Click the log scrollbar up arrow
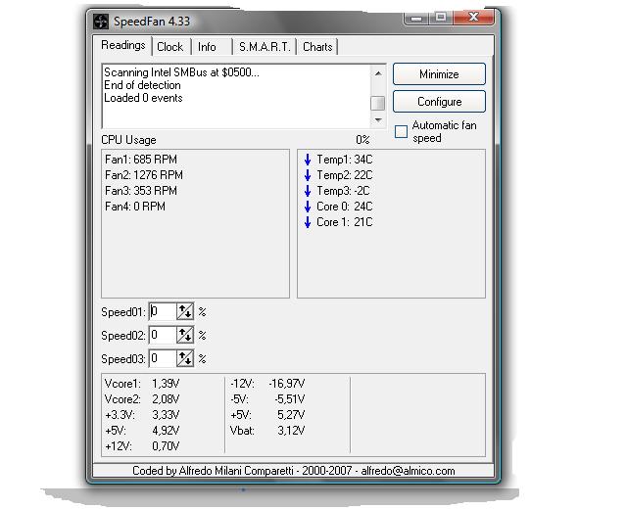 (x=378, y=73)
